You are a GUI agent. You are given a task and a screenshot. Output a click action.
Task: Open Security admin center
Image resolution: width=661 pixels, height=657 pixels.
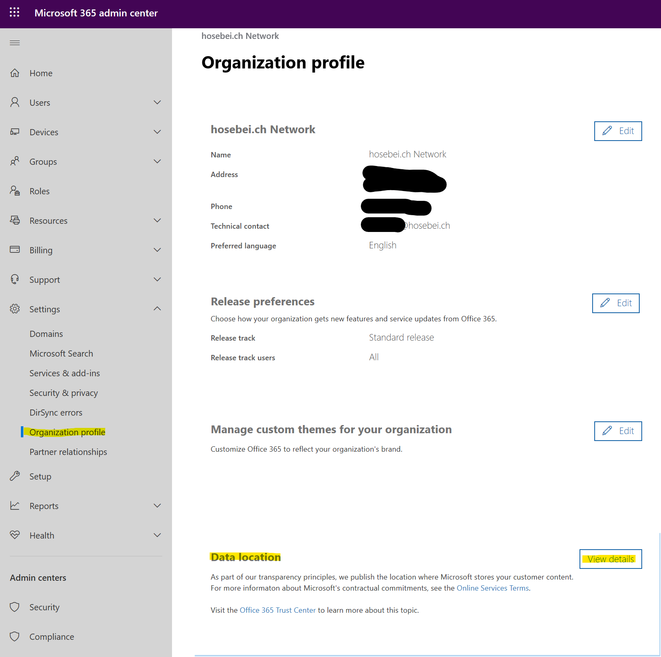45,607
